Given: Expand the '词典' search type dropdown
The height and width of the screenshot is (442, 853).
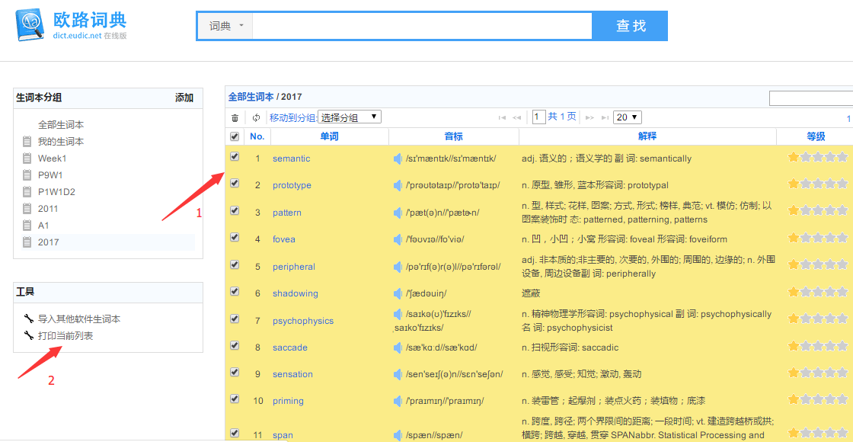Looking at the screenshot, I should tap(226, 26).
